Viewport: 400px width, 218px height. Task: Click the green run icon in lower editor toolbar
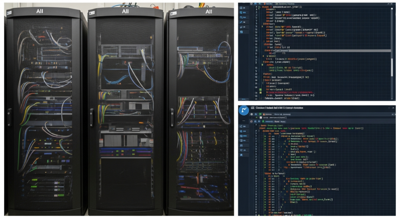click(x=261, y=114)
